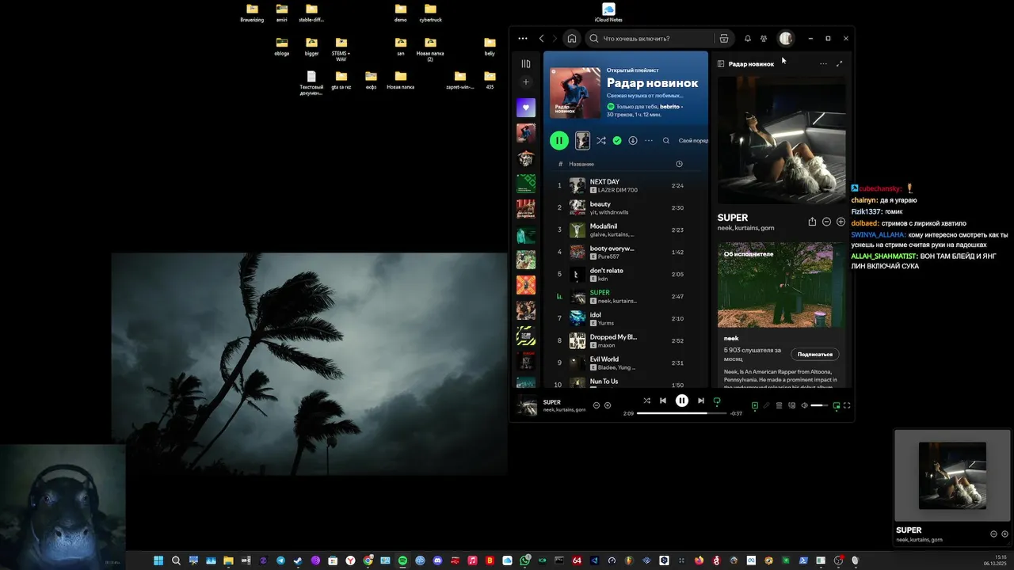1014x570 pixels.
Task: Download the Радар новинок playlist
Action: pyautogui.click(x=633, y=140)
